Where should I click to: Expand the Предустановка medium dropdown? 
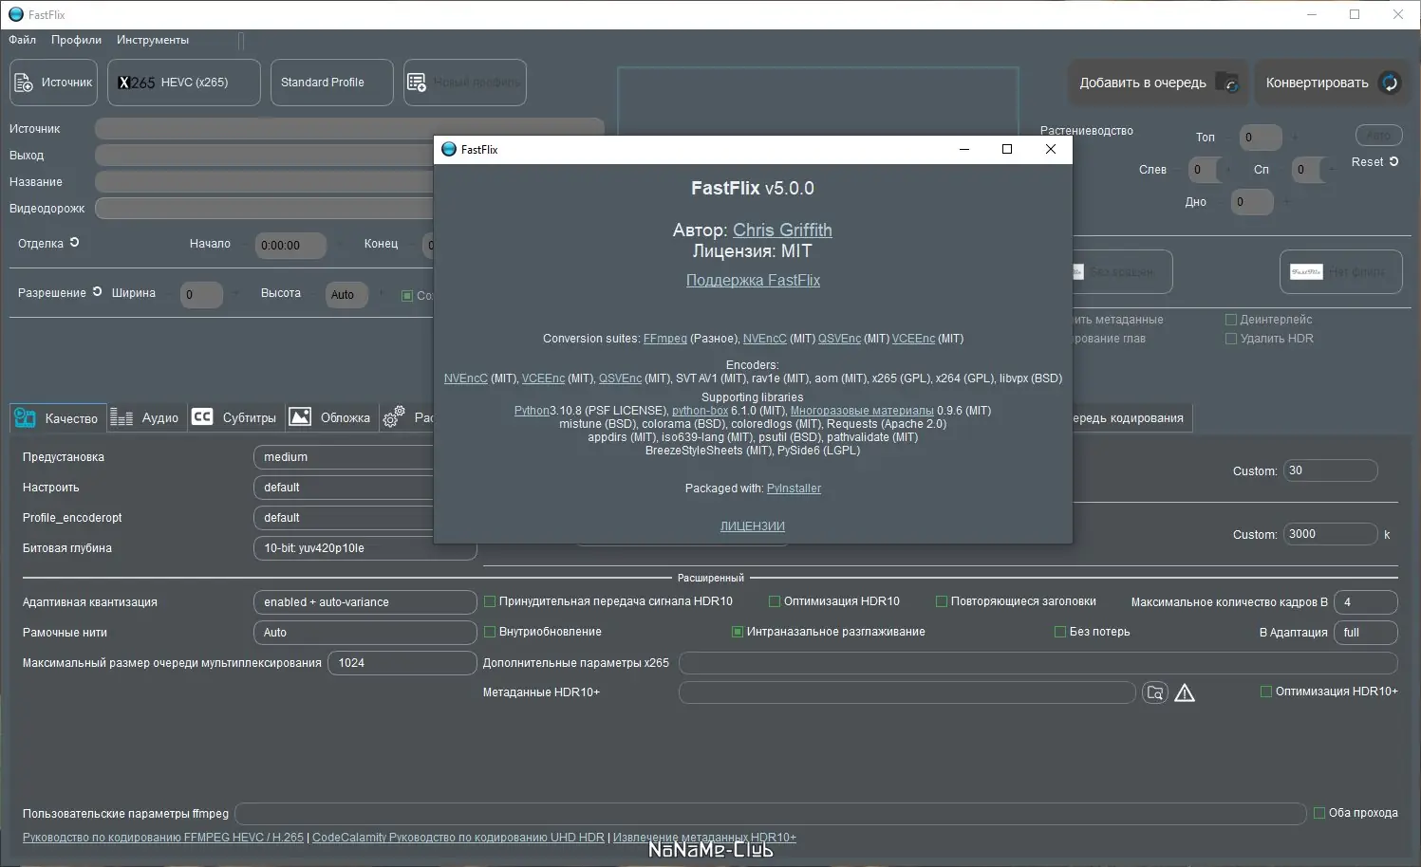coord(344,457)
